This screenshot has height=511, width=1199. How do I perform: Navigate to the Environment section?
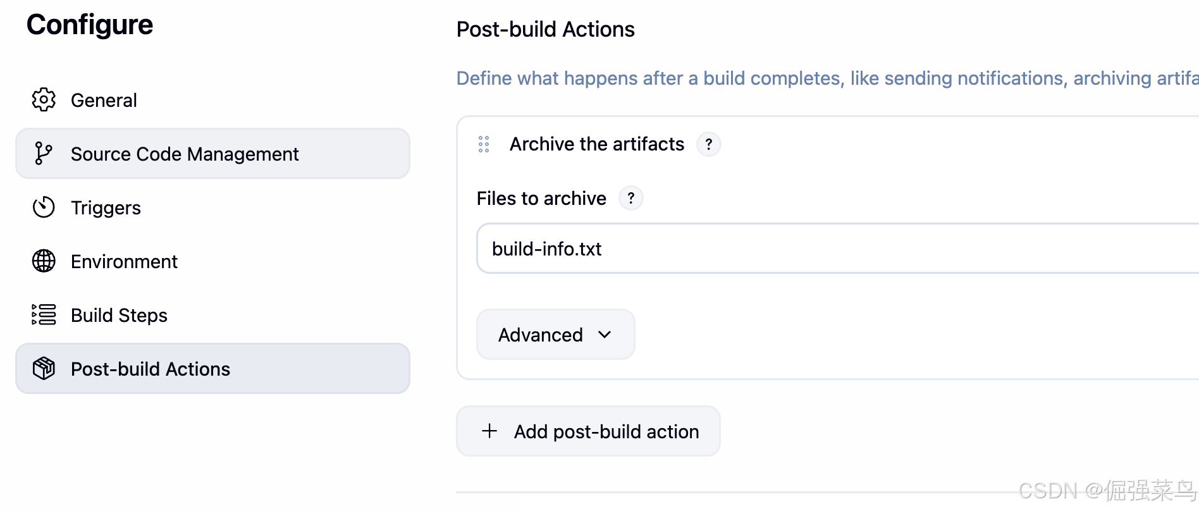tap(124, 262)
